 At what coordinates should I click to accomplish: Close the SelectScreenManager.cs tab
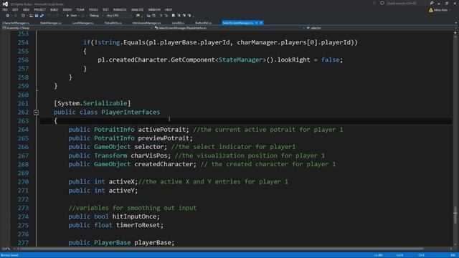261,23
